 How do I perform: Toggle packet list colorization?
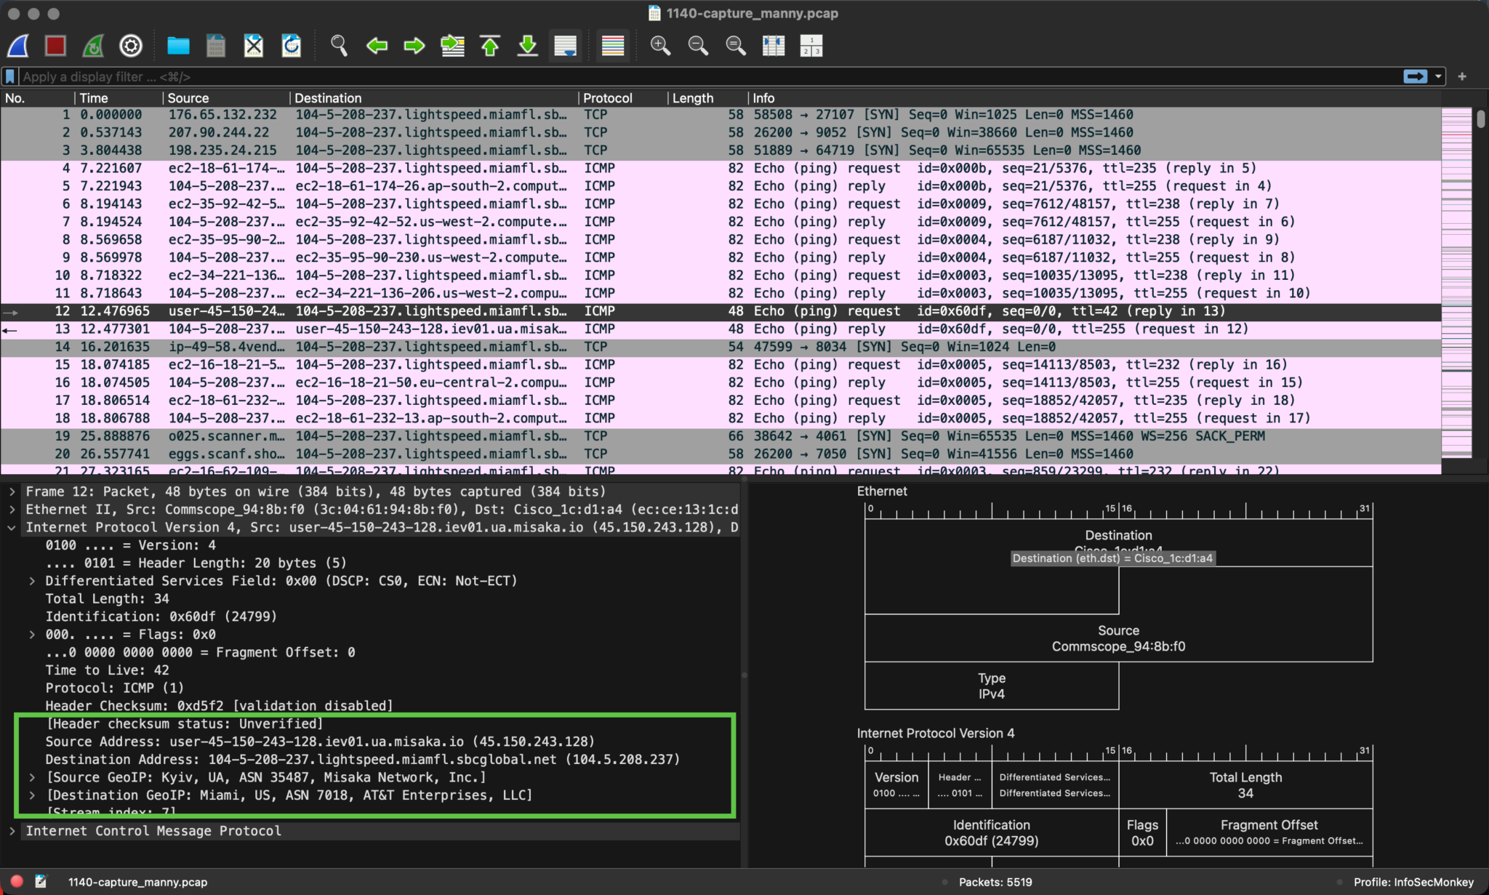[x=613, y=46]
